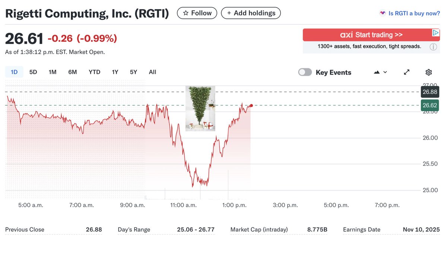Select the 5Y time range tab
This screenshot has height=268, width=447.
[x=133, y=72]
